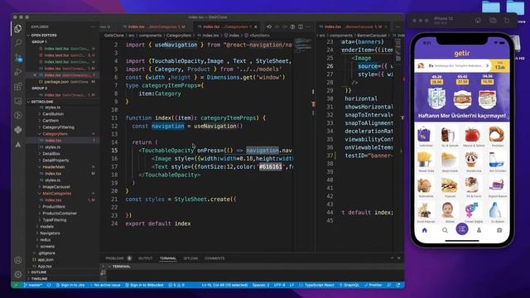Click the #616161 color value in code
This screenshot has height=298, width=530.
pyautogui.click(x=271, y=166)
